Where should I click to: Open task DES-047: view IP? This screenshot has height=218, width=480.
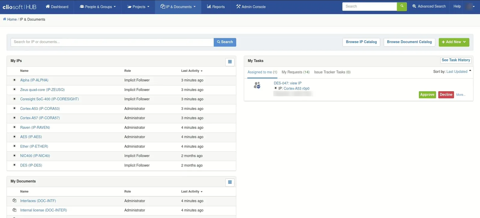click(x=288, y=83)
